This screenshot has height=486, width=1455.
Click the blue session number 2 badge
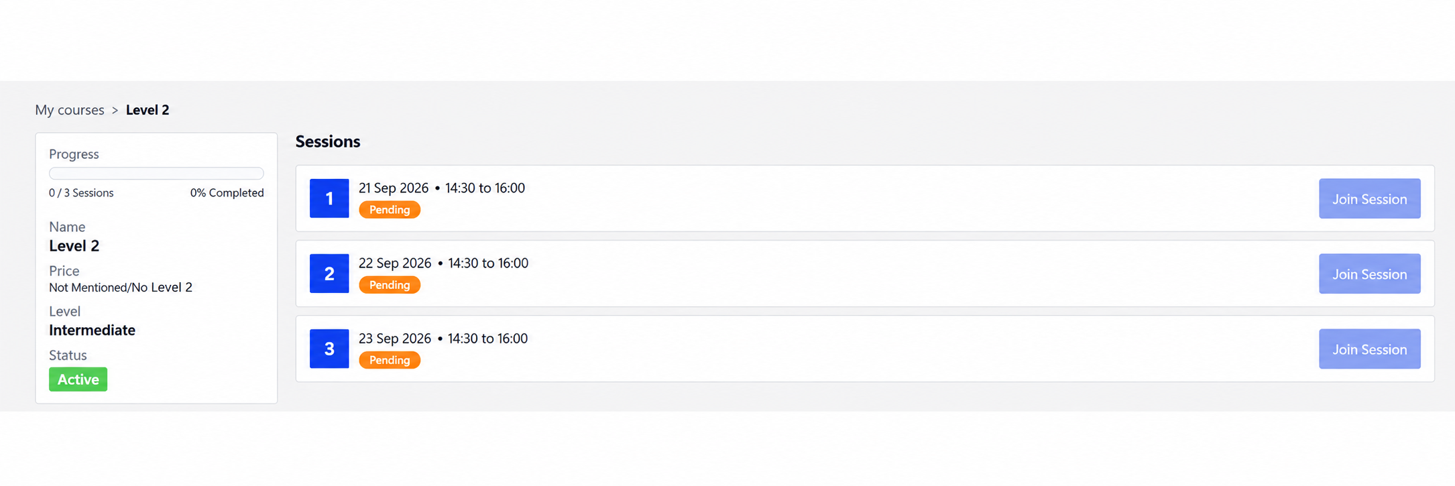[x=329, y=274]
